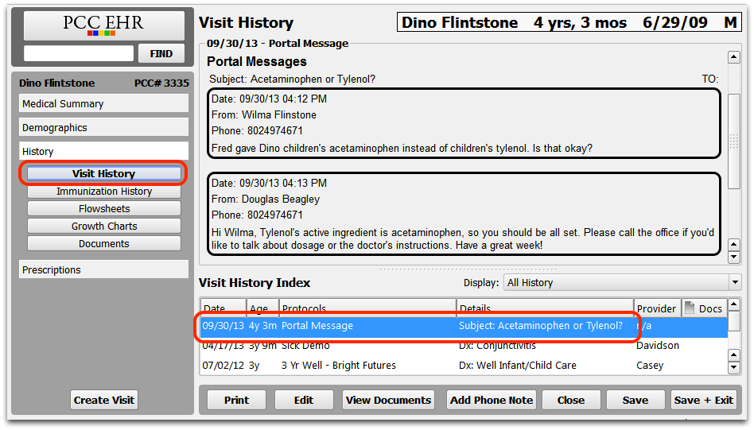Image resolution: width=754 pixels, height=430 pixels.
Task: Select the 09/30/13 Portal Message row
Action: (x=464, y=326)
